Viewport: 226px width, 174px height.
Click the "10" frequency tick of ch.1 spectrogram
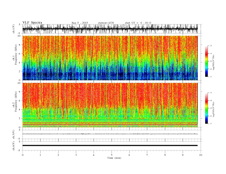tap(19, 36)
